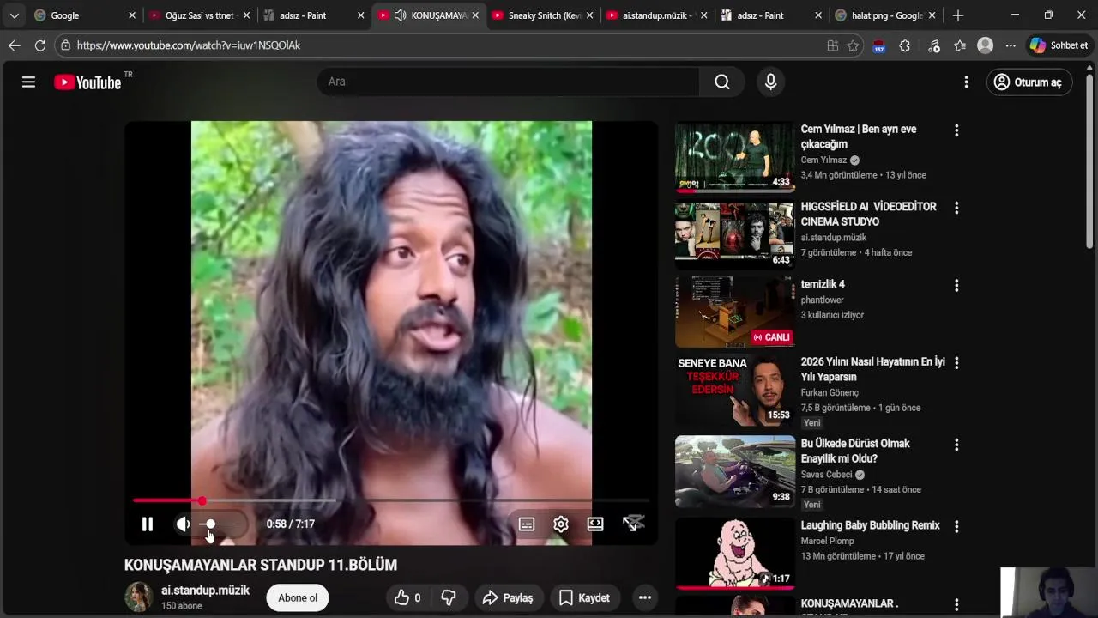
Task: Click the 'Savas Cebeci' channel name
Action: click(x=826, y=475)
